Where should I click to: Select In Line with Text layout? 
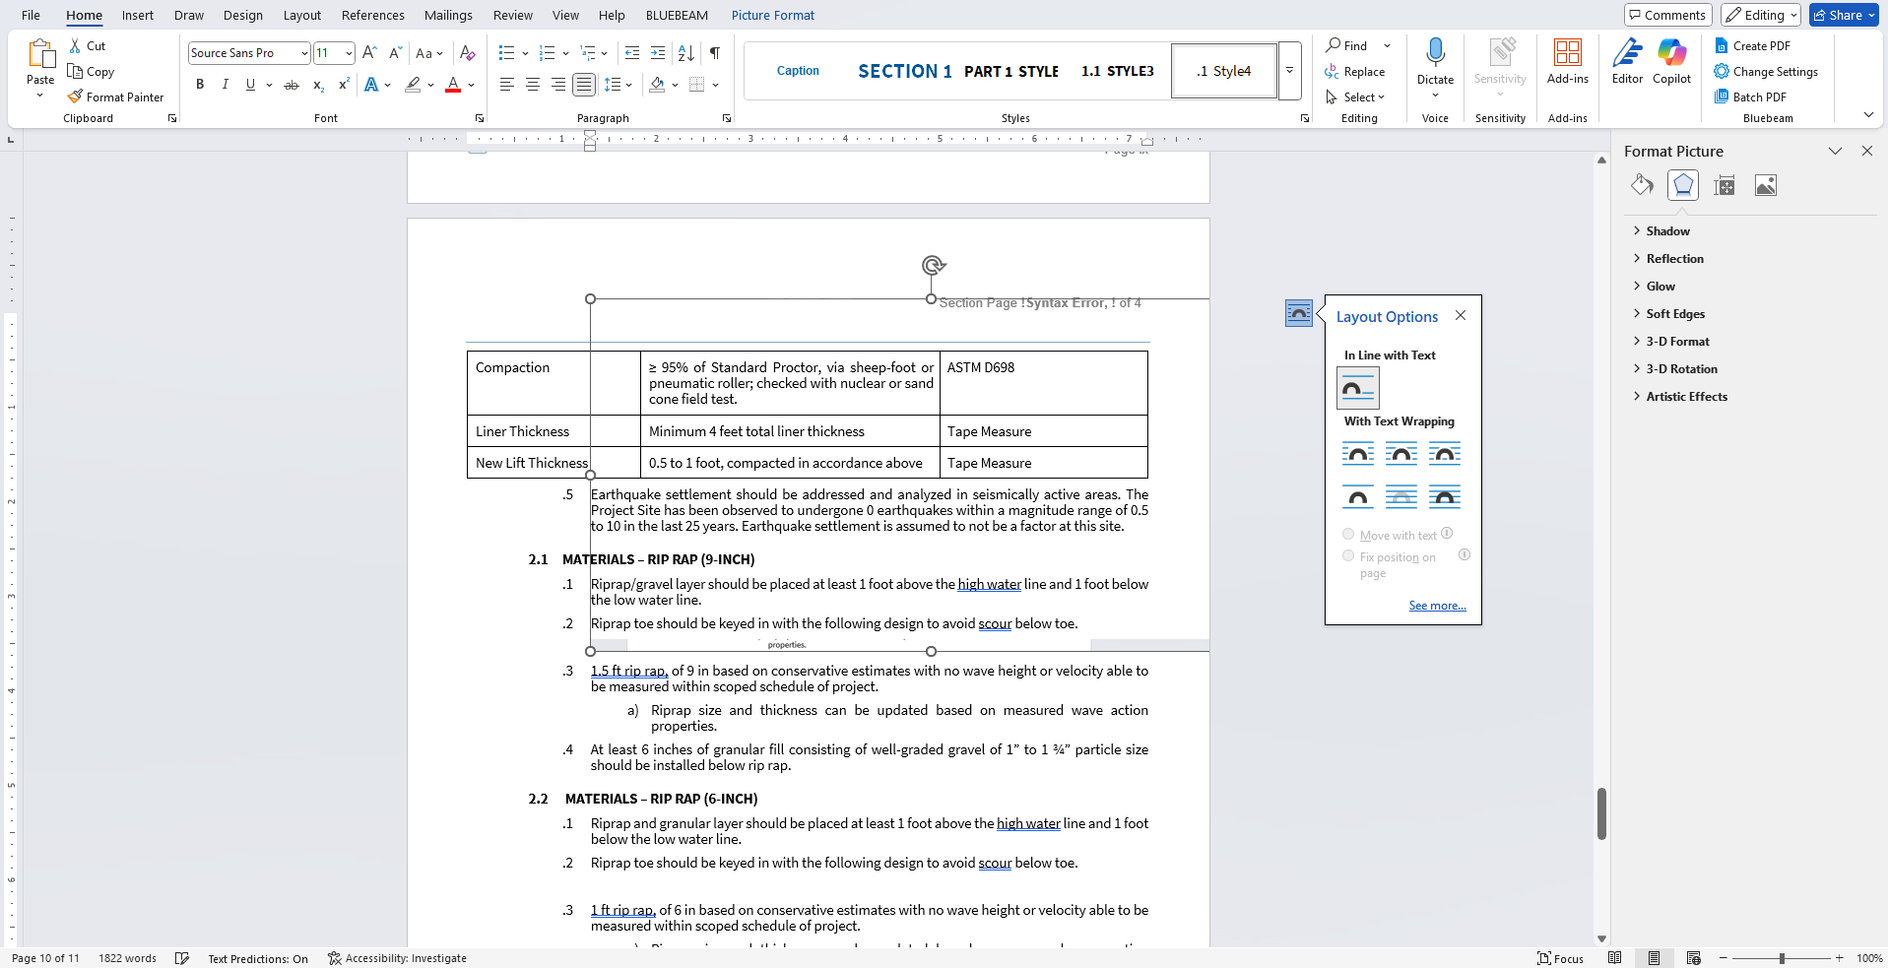click(1358, 388)
